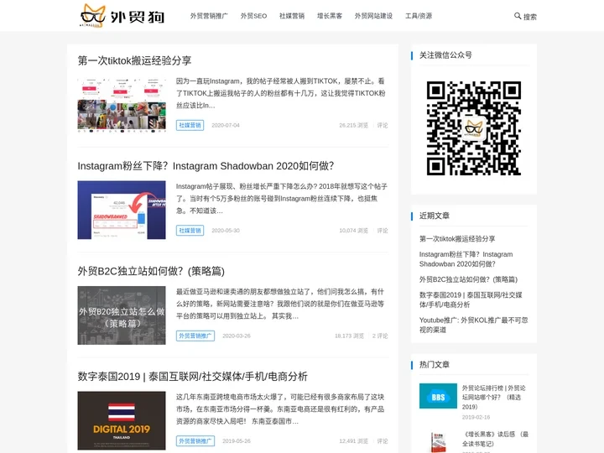Click 评论 link of tiktok article
604x453 pixels.
(383, 125)
